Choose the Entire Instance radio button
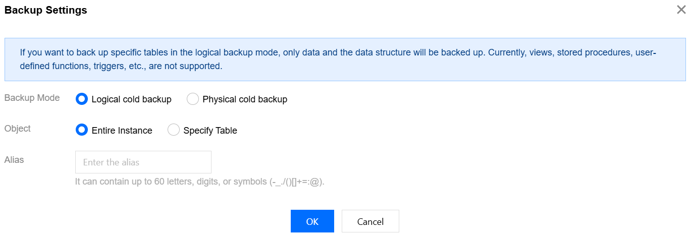Image resolution: width=688 pixels, height=237 pixels. [81, 130]
